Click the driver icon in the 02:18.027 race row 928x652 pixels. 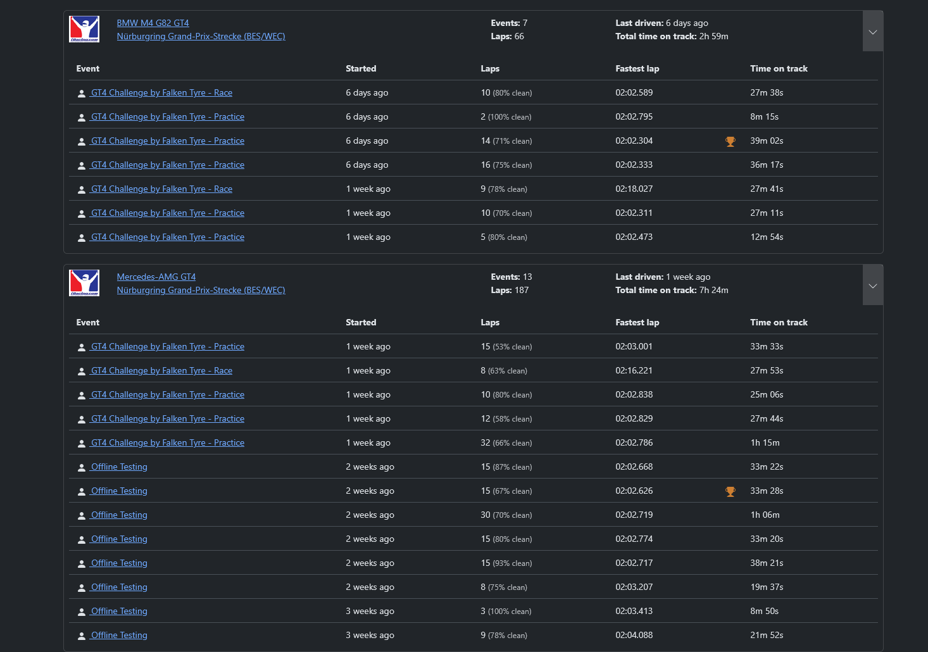[x=82, y=190]
